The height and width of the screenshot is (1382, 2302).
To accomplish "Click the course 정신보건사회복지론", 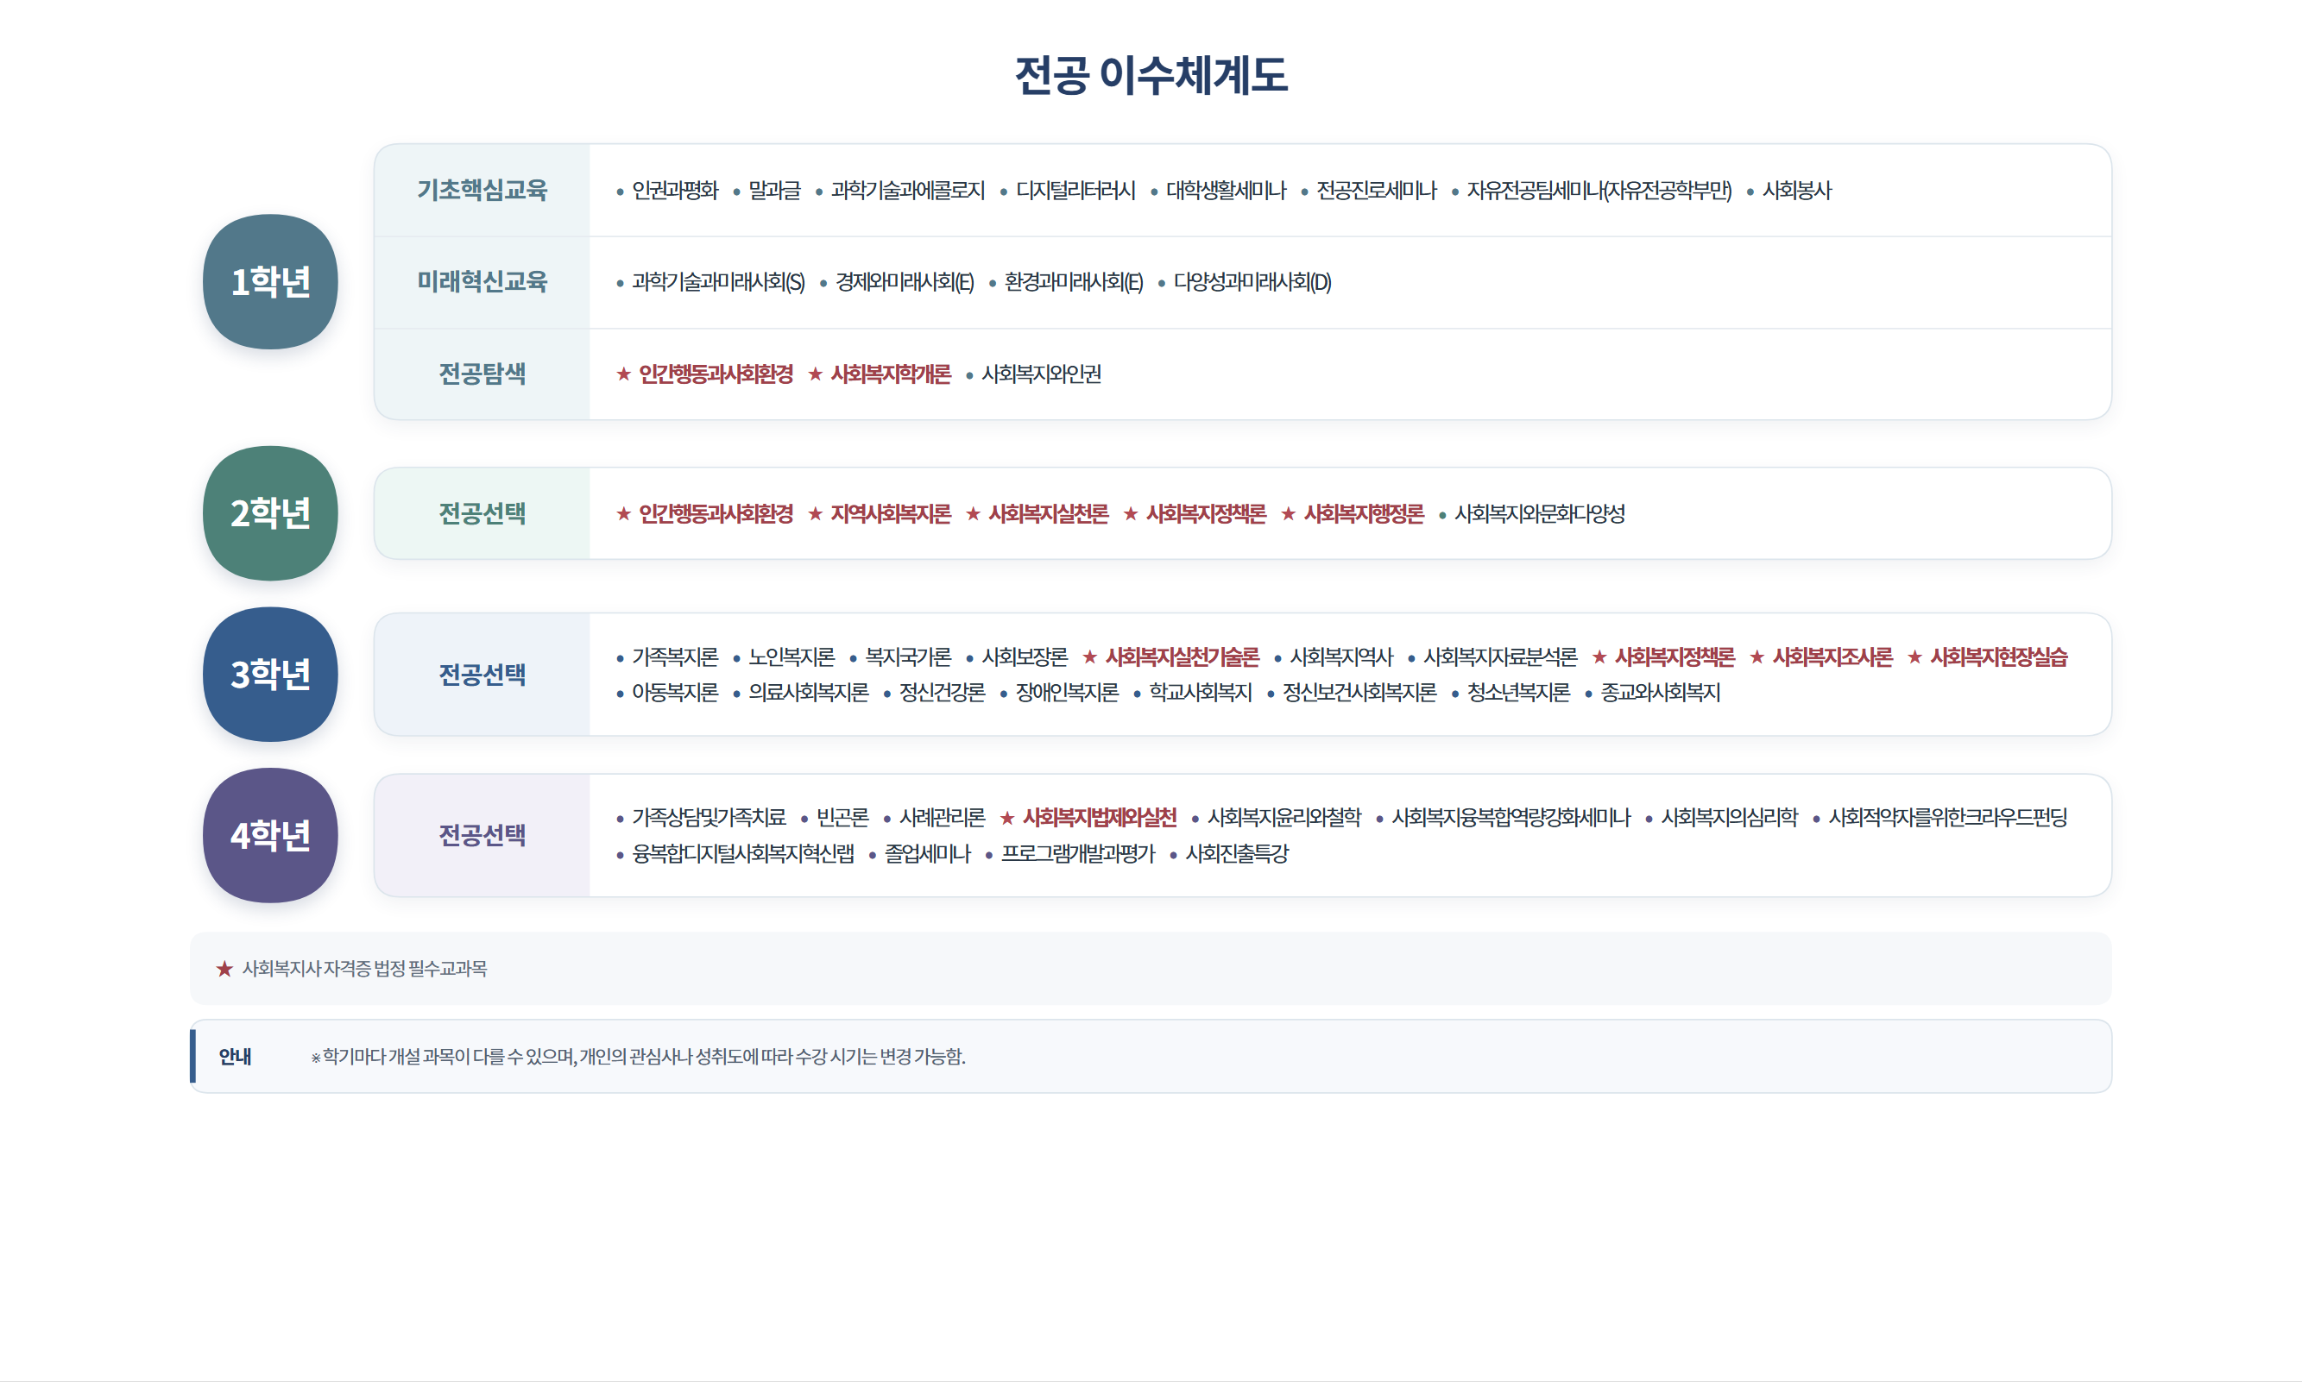I will 1360,692.
